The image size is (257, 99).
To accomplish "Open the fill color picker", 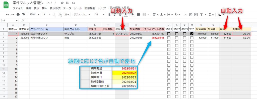I will coord(133,14).
